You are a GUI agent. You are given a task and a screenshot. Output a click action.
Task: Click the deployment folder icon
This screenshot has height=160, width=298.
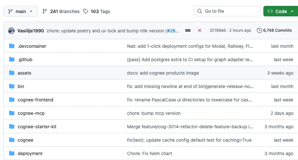[x=12, y=153]
